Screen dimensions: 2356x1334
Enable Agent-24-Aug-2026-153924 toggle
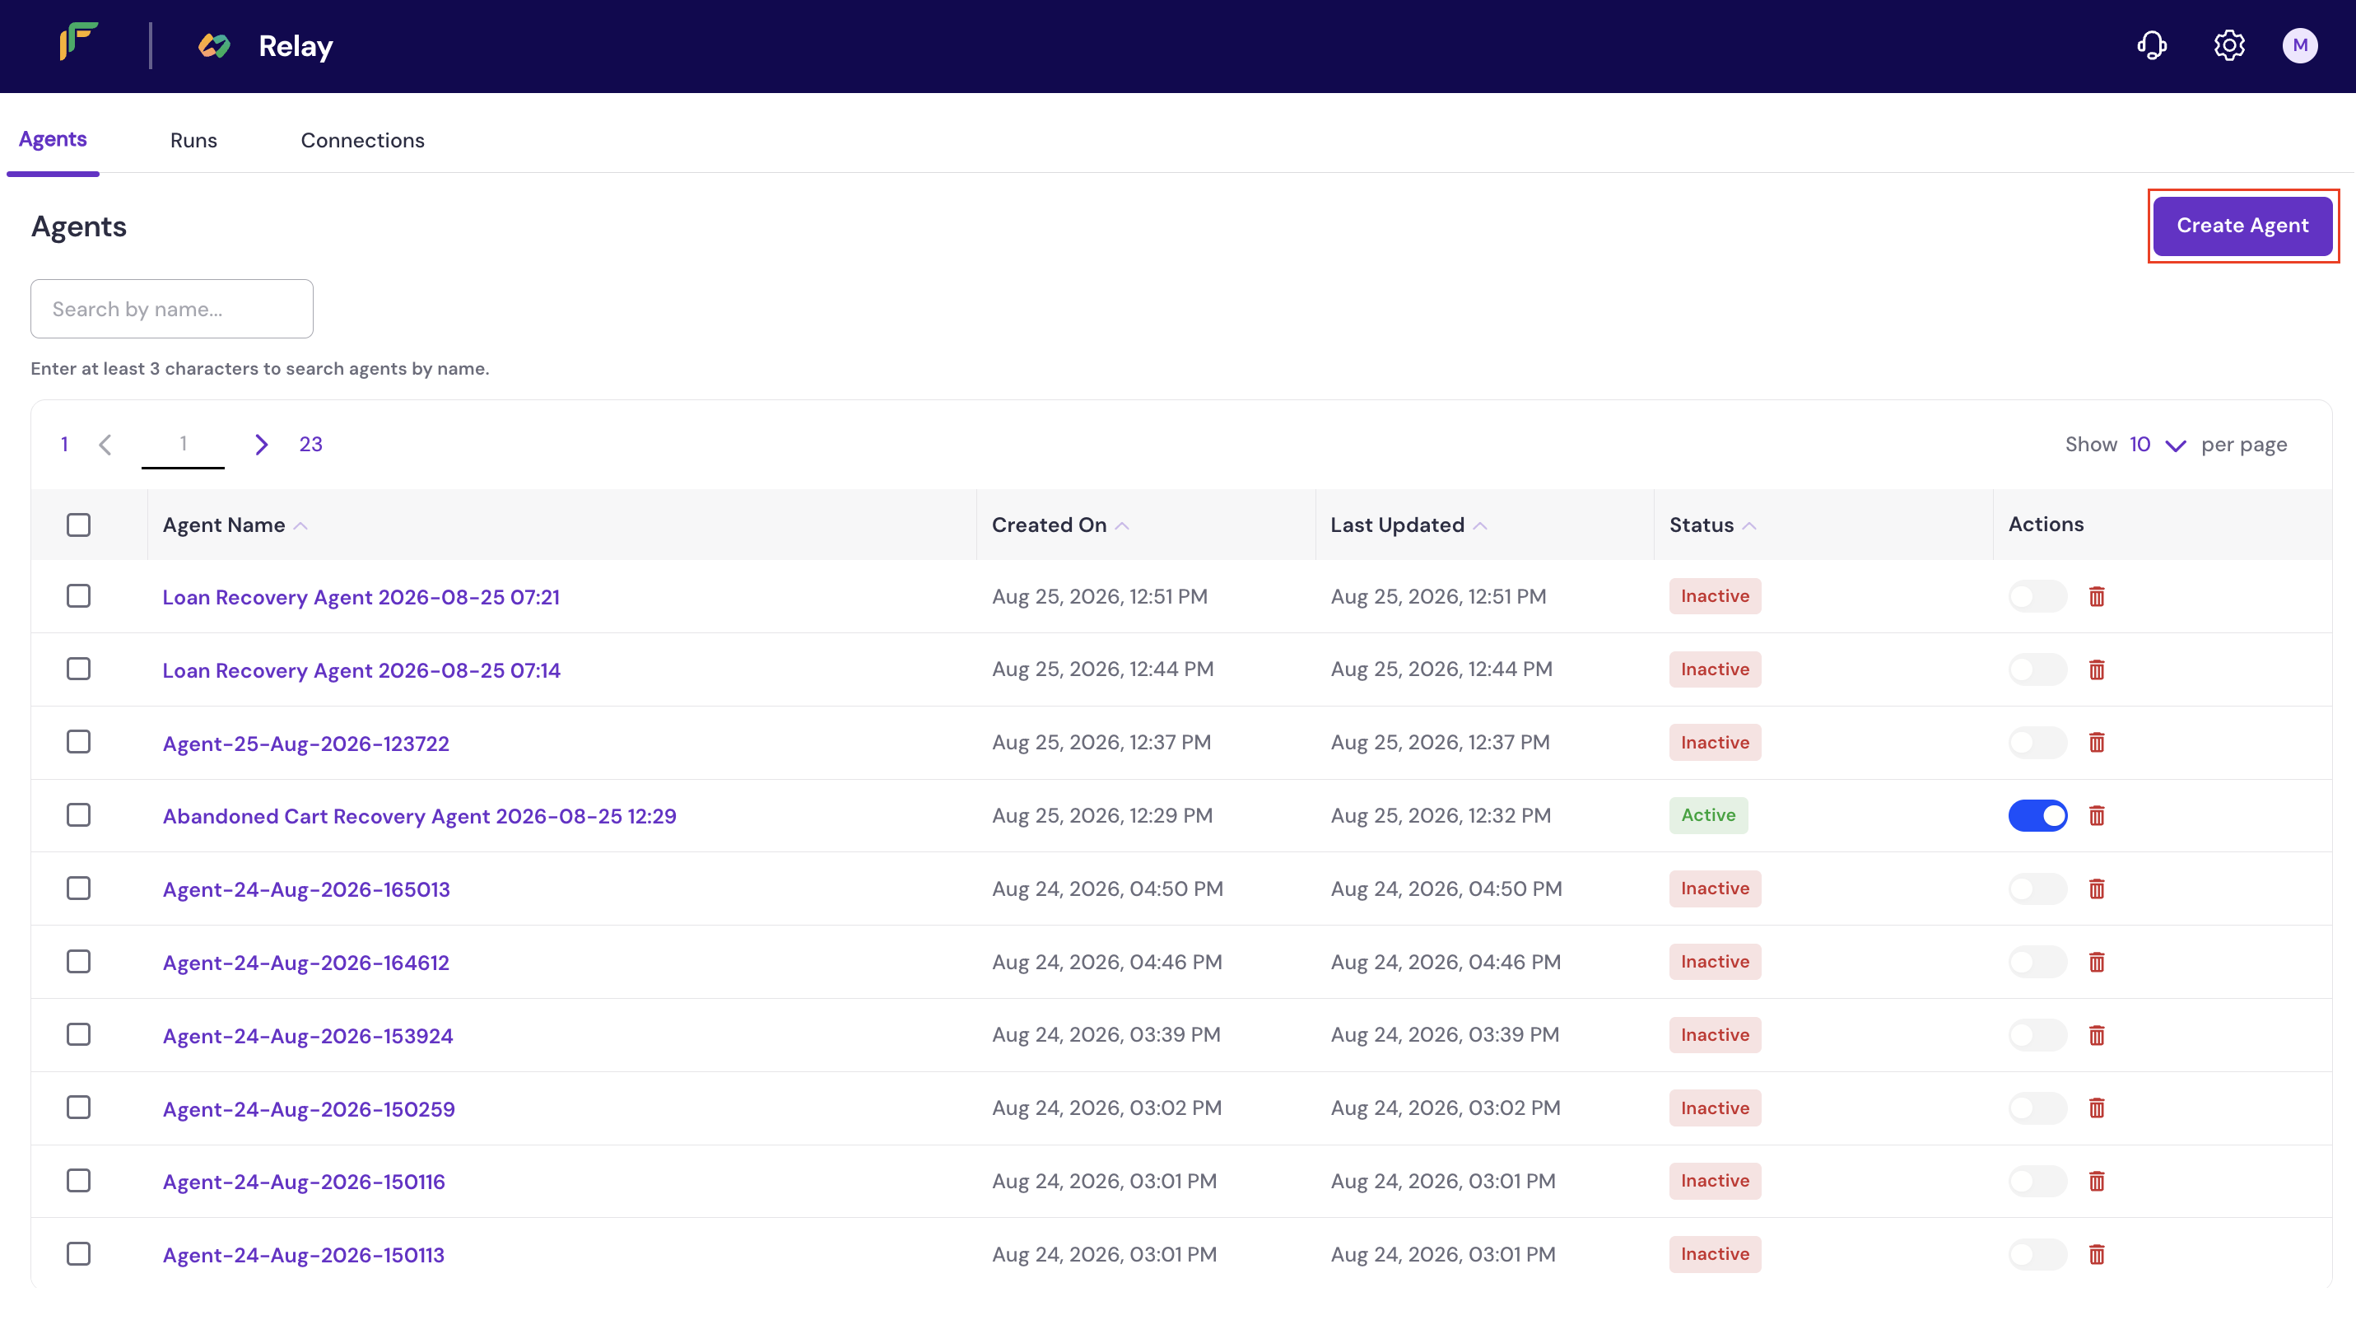pos(2037,1035)
